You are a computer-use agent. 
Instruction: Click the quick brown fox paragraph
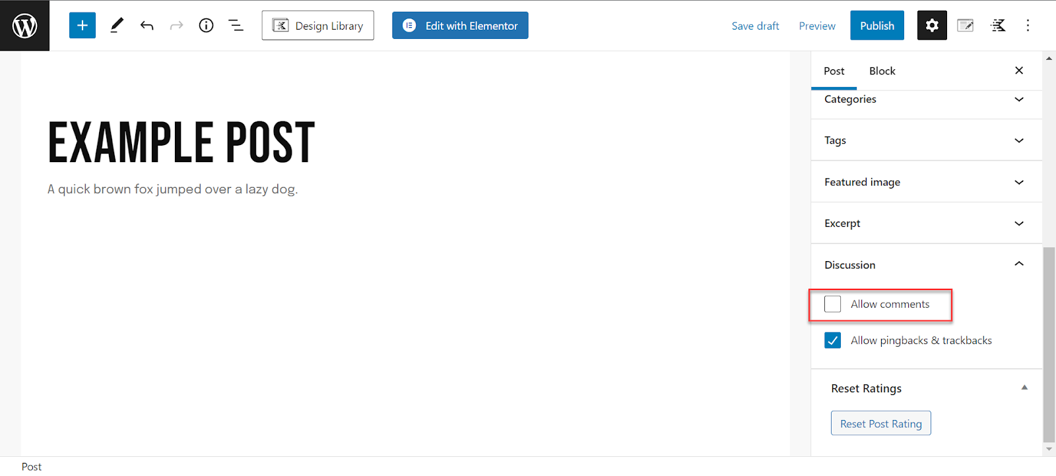[173, 189]
